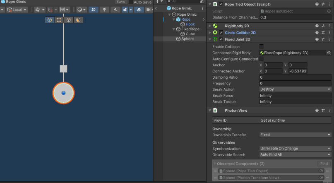Open the snap increment settings
Screen dimensions: 334x183
point(62,10)
